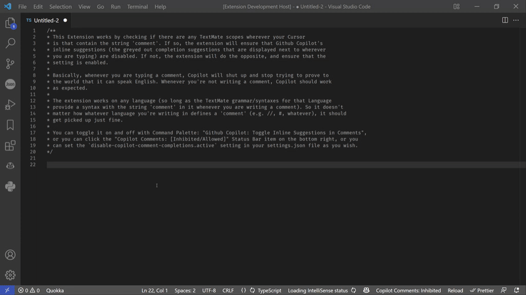Click the text 'Command Palette' on line 17
This screenshot has height=295, width=526.
pos(175,133)
